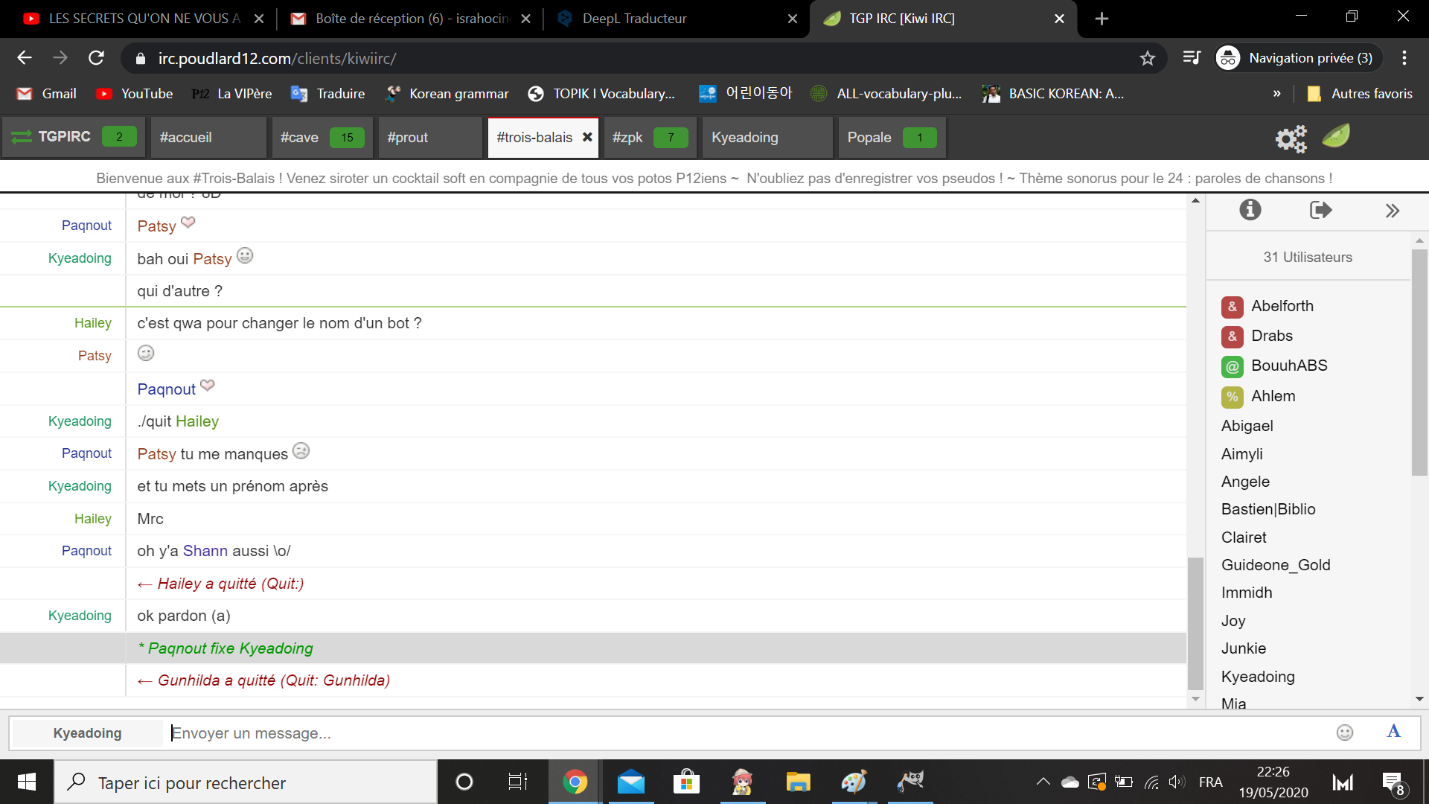This screenshot has width=1429, height=804.
Task: Open text formatting A icon
Action: [x=1393, y=732]
